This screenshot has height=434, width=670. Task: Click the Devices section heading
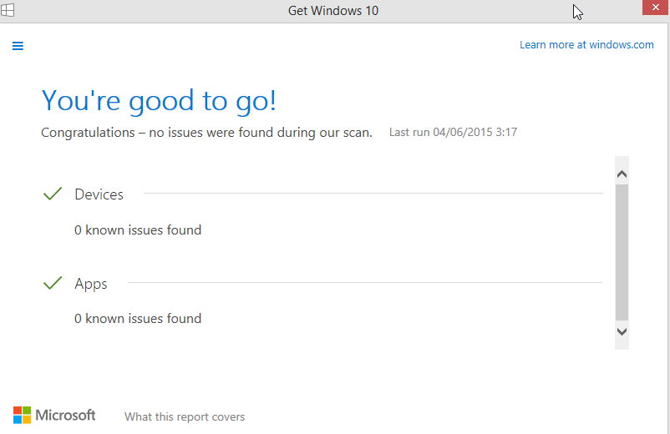click(99, 194)
